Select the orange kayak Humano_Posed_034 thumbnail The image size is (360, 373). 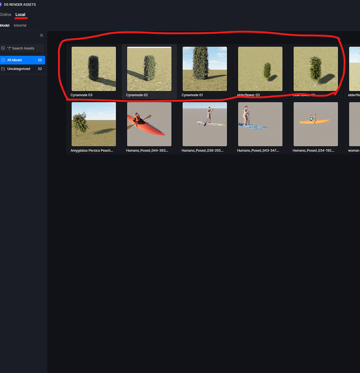tap(316, 124)
